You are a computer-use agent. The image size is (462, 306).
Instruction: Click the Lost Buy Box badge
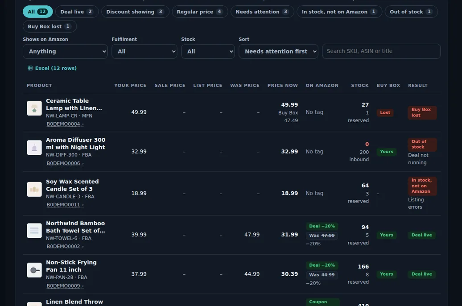(385, 112)
